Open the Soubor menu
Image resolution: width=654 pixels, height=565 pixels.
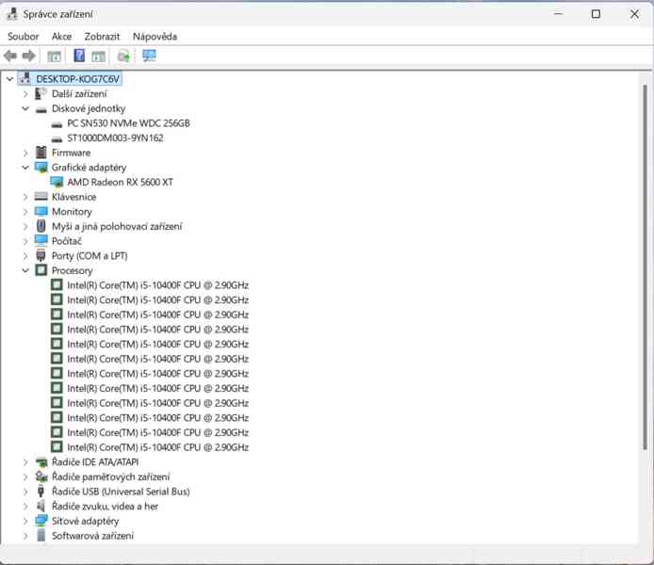[x=23, y=36]
